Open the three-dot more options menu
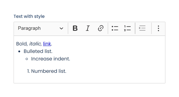179x97 pixels. [x=158, y=28]
